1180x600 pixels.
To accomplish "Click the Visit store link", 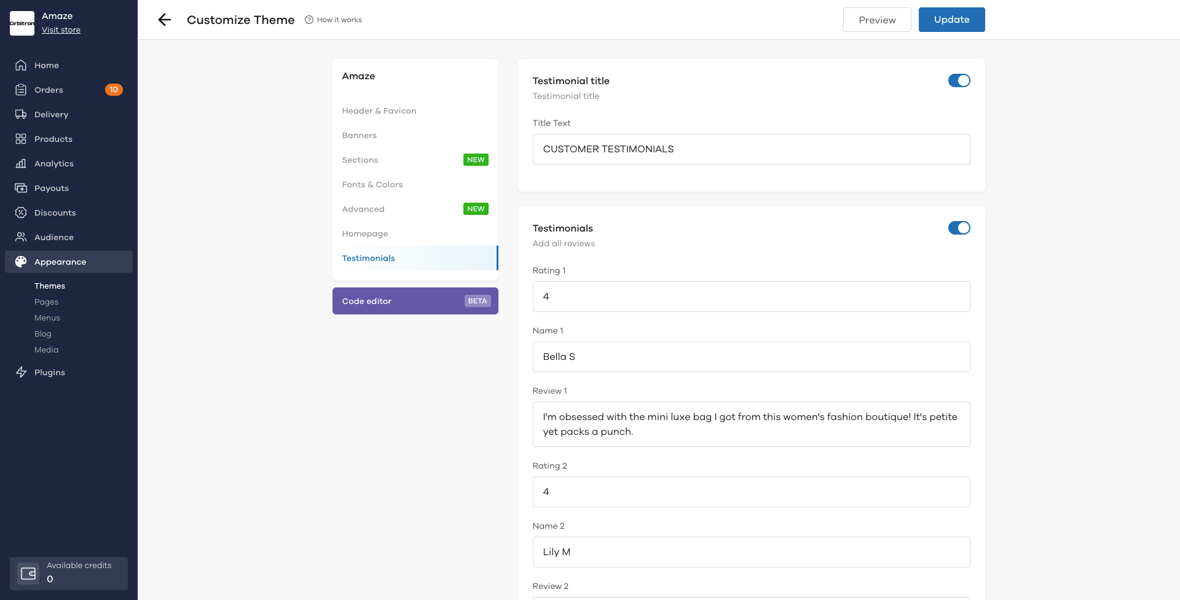I will click(61, 29).
